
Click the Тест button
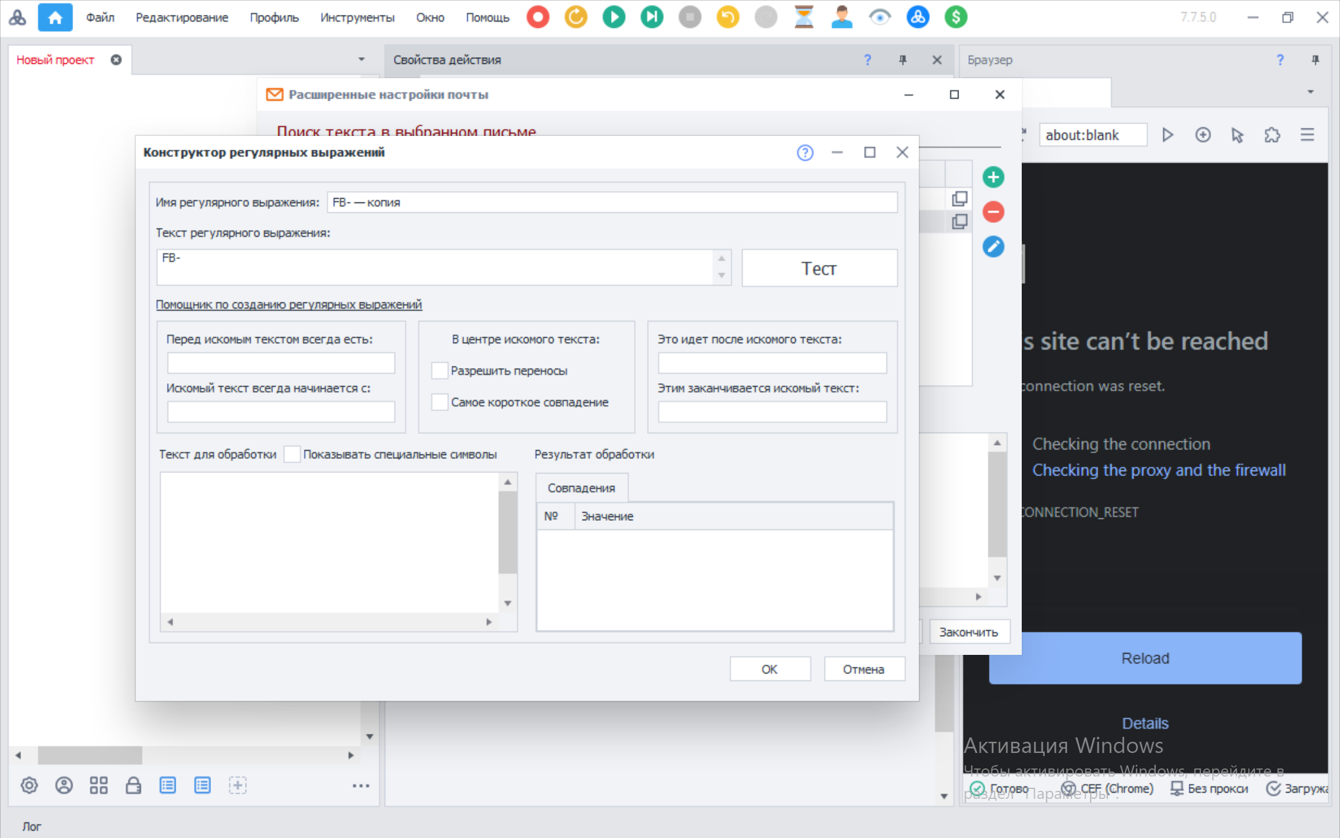tap(819, 268)
